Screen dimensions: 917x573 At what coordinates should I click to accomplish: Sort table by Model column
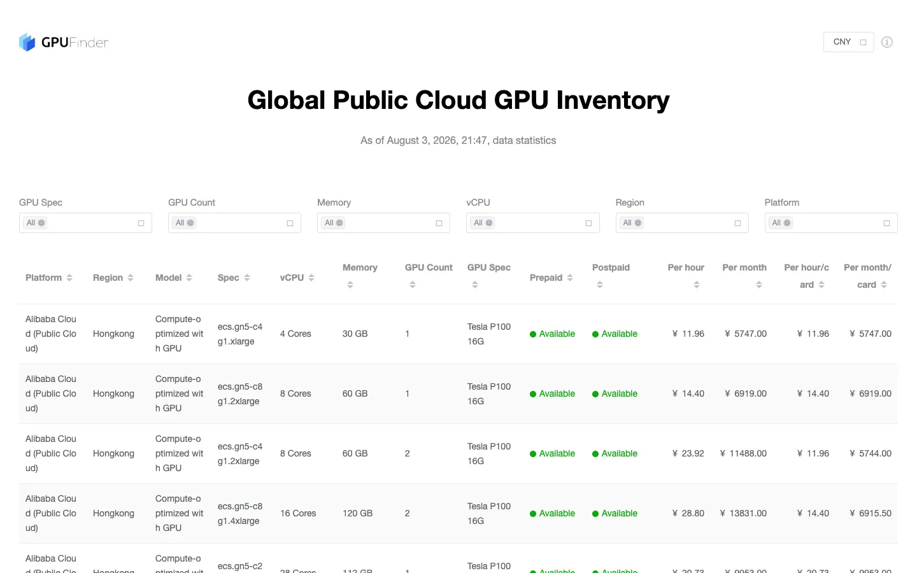[189, 278]
